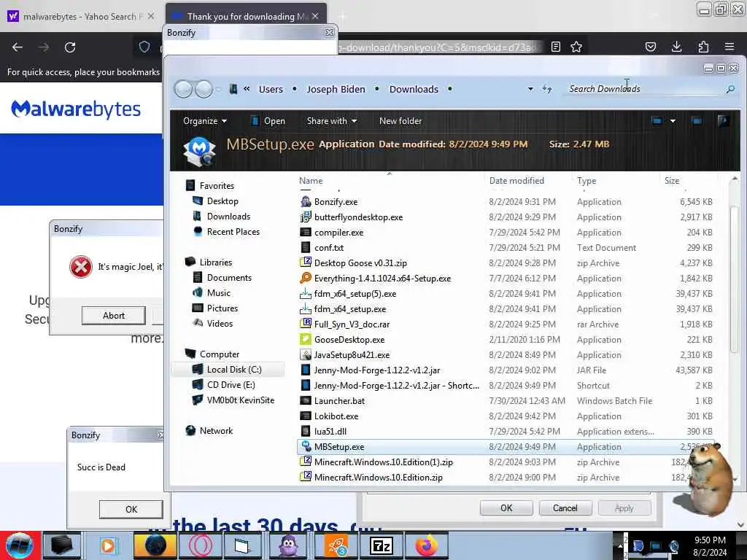Screen dimensions: 747x560
Task: Click OK in Succ is Dead dialog
Action: pyautogui.click(x=131, y=509)
